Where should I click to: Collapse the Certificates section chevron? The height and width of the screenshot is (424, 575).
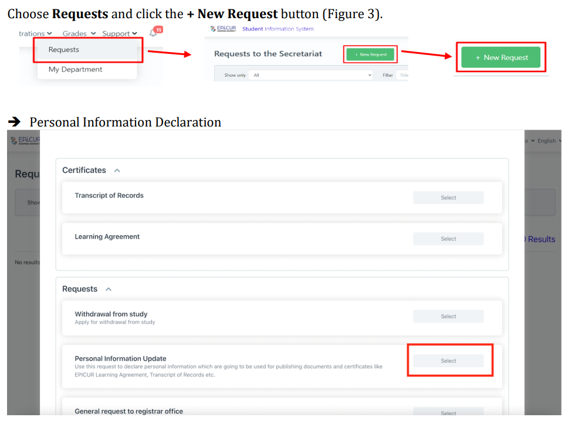[117, 170]
